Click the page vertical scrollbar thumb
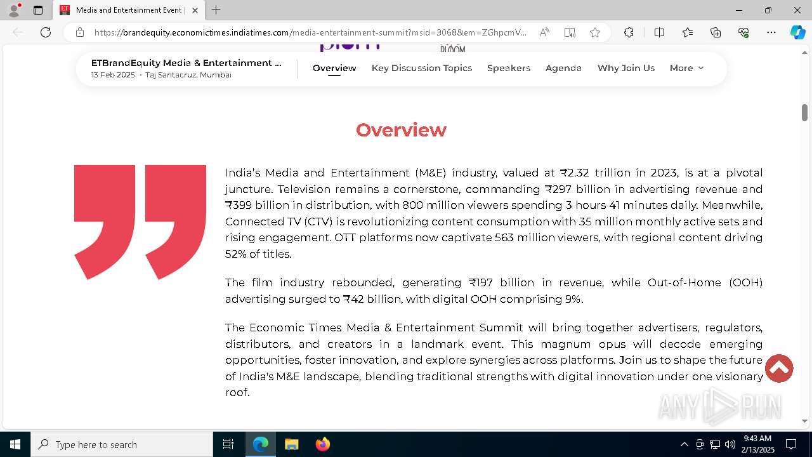This screenshot has width=812, height=457. point(804,112)
